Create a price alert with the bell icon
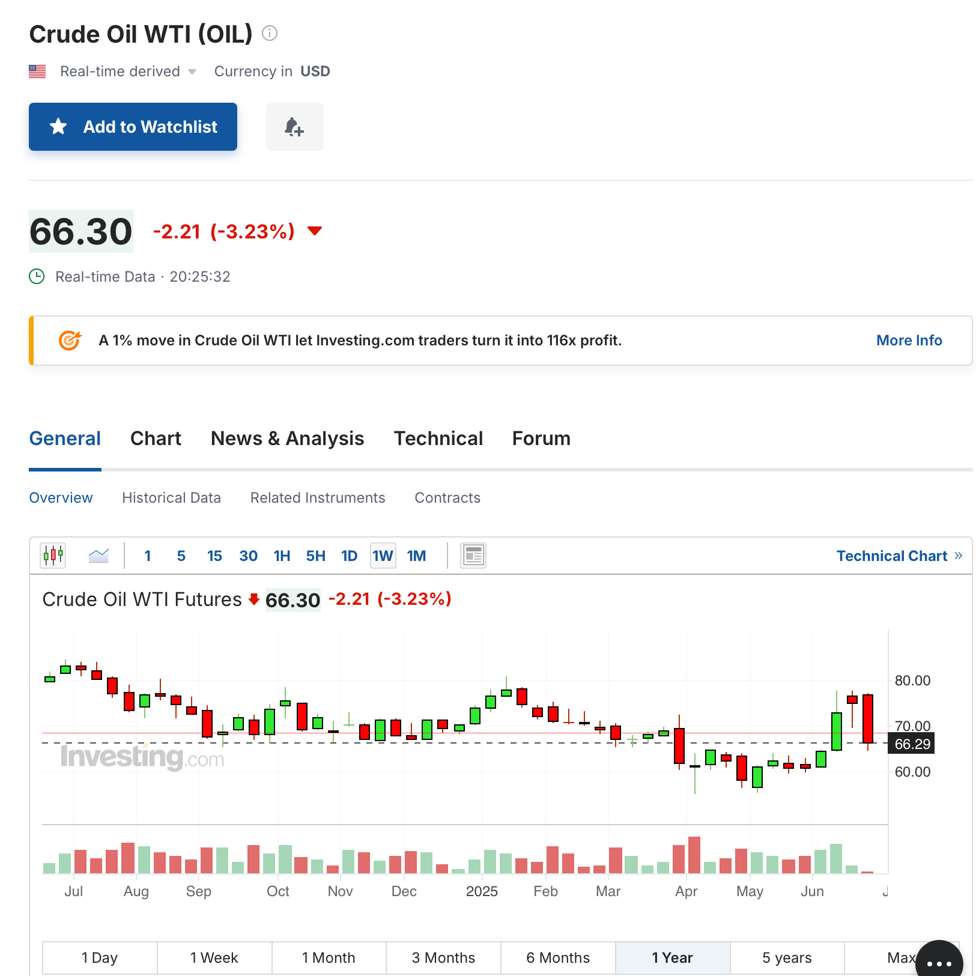The height and width of the screenshot is (976, 976). click(294, 127)
